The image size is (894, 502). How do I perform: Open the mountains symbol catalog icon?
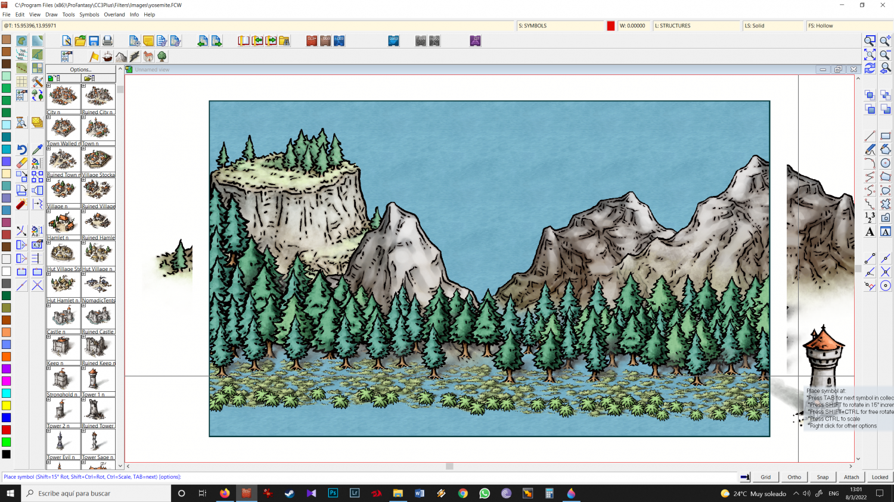click(x=122, y=57)
